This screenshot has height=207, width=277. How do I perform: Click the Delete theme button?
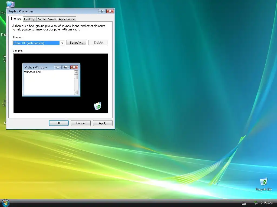98,43
